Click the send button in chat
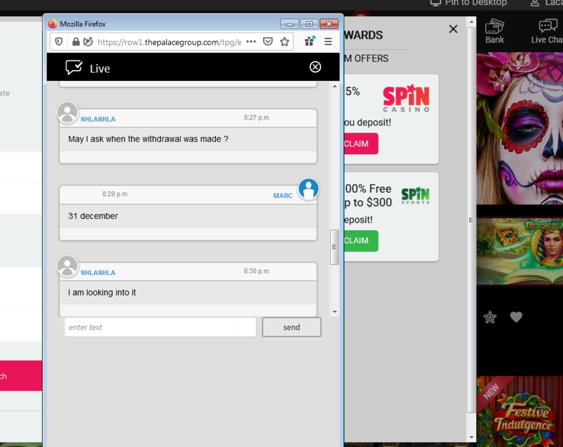 (x=292, y=327)
